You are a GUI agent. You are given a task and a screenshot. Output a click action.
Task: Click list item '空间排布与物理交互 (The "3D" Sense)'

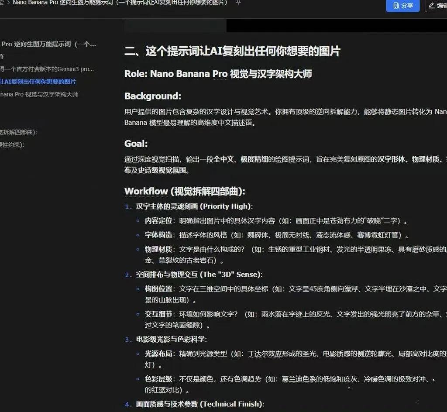tap(199, 275)
